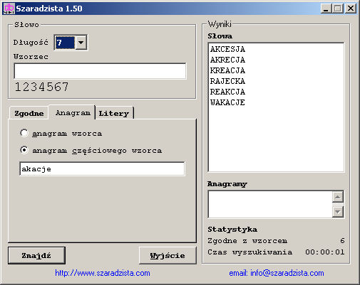The width and height of the screenshot is (360, 285).
Task: Select the Anagram tab
Action: [73, 112]
